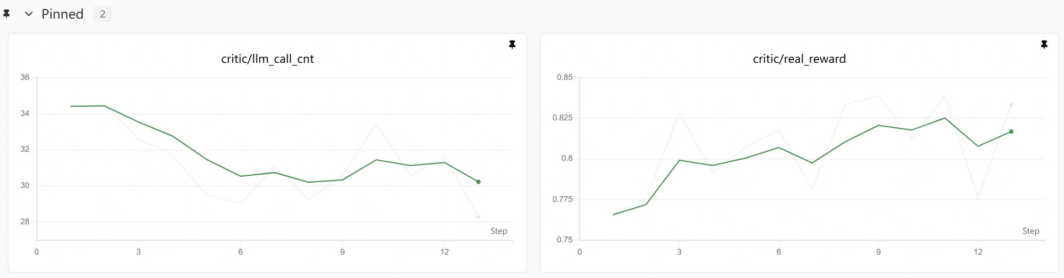This screenshot has height=278, width=1064.
Task: Click the 36 y-axis label on llm_call_cnt
Action: click(x=25, y=77)
